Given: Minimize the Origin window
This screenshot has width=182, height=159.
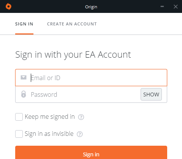Looking at the screenshot, I should [x=162, y=6].
